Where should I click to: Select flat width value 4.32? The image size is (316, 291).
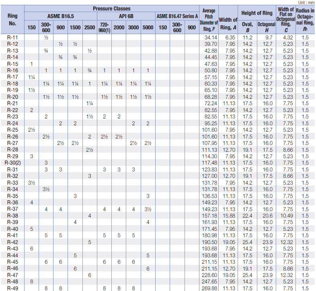(x=288, y=37)
